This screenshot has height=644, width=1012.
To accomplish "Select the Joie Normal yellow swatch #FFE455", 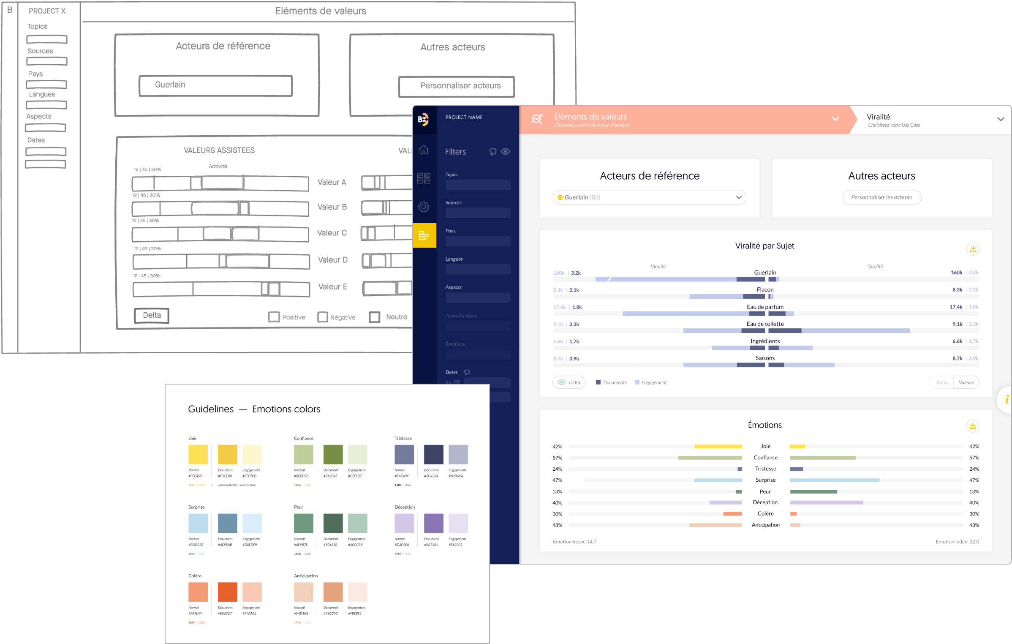I will coord(198,455).
